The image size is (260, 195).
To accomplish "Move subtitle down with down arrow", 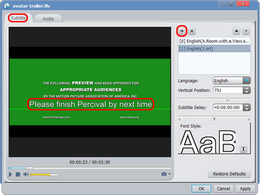I will (246, 31).
